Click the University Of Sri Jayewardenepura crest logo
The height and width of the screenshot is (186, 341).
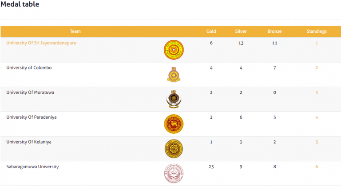(x=174, y=50)
